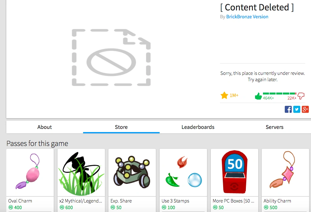Screen dimensions: 311x212
Task: Open the x2 Mythical/Legendary pass image
Action: tap(81, 173)
